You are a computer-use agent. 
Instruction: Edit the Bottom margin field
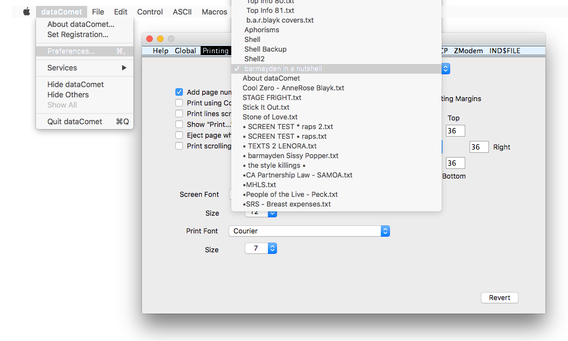pos(456,163)
